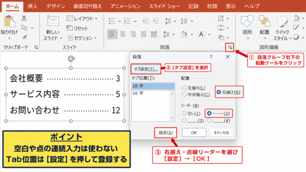This screenshot has height=172, width=306.
Task: Open the numbered list dropdown arrow
Action: click(x=135, y=21)
